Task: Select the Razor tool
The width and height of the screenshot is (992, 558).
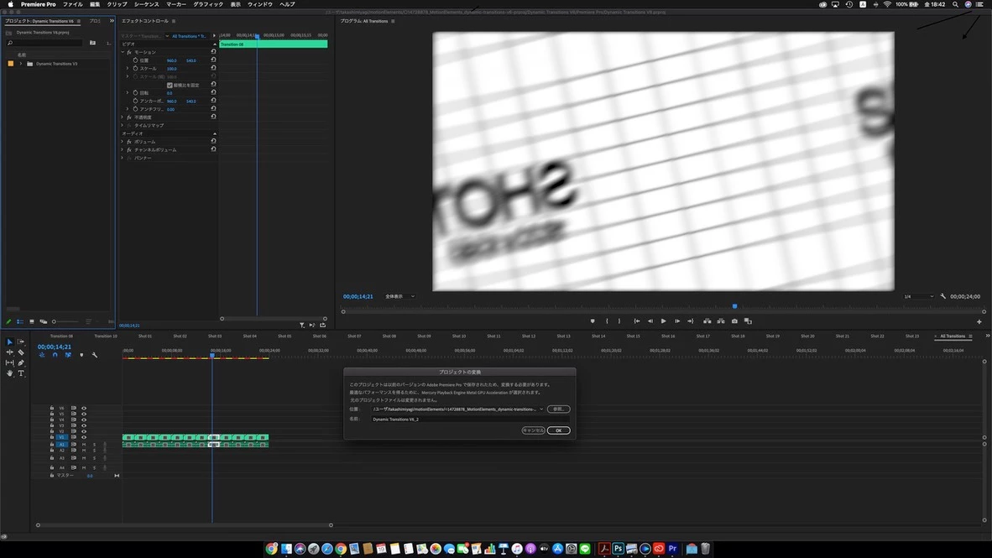Action: tap(21, 352)
